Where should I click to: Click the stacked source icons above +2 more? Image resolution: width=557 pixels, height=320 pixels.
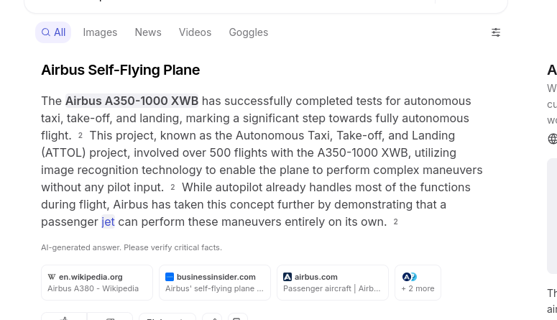tap(409, 277)
